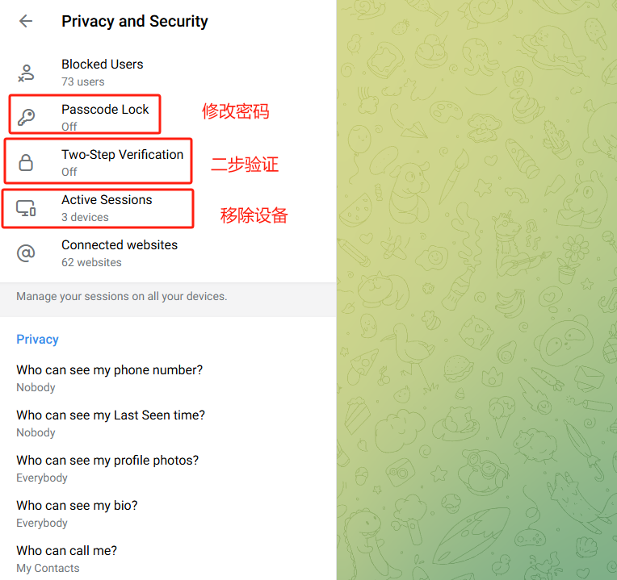Click the Privacy section header
Image resolution: width=617 pixels, height=580 pixels.
pos(37,340)
